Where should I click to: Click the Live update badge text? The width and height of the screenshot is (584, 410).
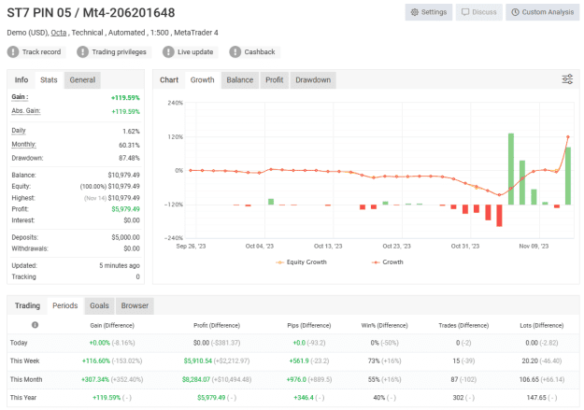(x=195, y=51)
